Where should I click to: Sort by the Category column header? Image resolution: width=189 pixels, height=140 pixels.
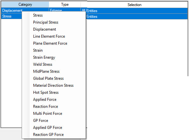click(x=25, y=4)
